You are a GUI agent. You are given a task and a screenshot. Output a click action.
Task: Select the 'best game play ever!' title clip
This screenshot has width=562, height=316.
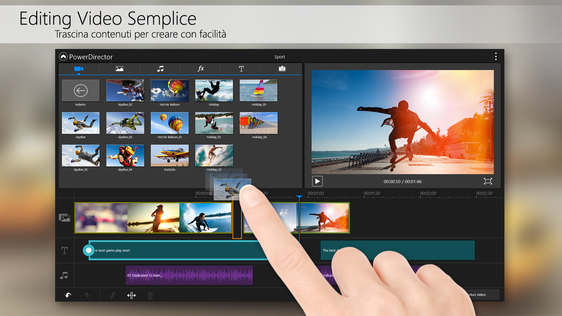click(179, 250)
